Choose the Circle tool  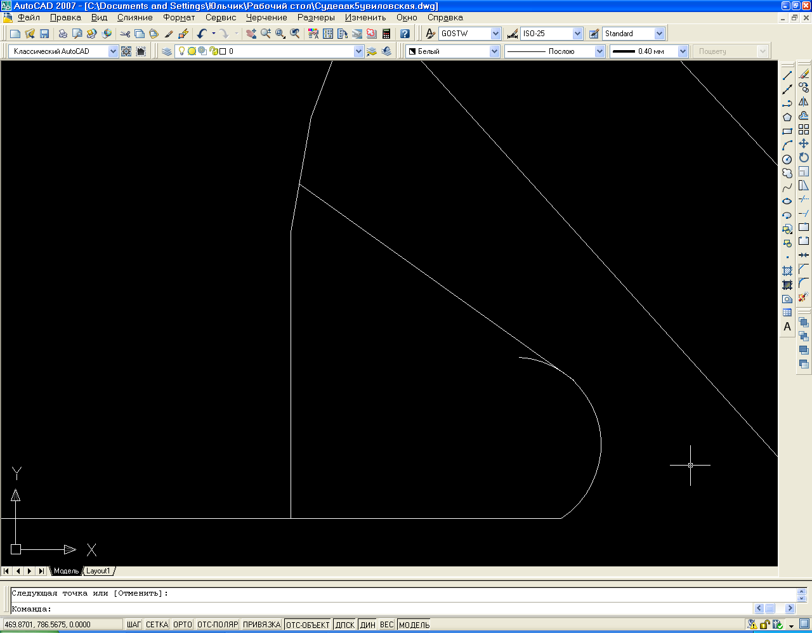787,159
